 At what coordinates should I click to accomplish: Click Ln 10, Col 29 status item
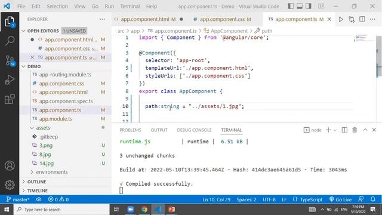pyautogui.click(x=217, y=199)
